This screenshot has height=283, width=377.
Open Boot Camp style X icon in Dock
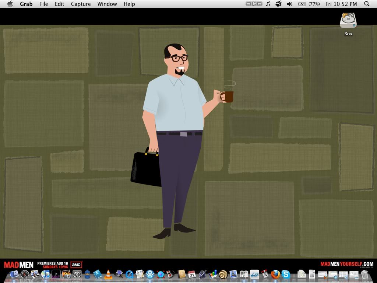tap(244, 274)
